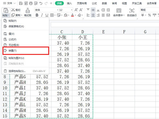Switch to 公式 Formulas tab
159x119 pixels.
pos(94,3)
